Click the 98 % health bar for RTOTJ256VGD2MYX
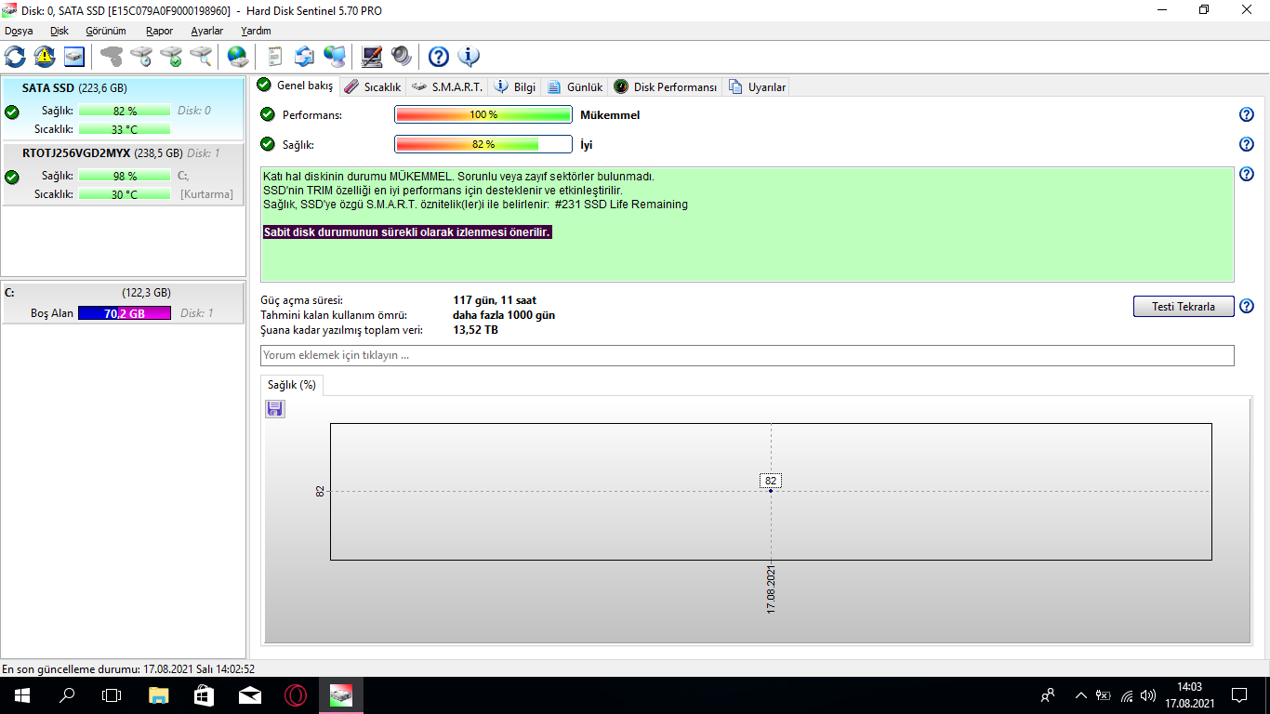Screen dimensions: 1270x714 point(125,176)
